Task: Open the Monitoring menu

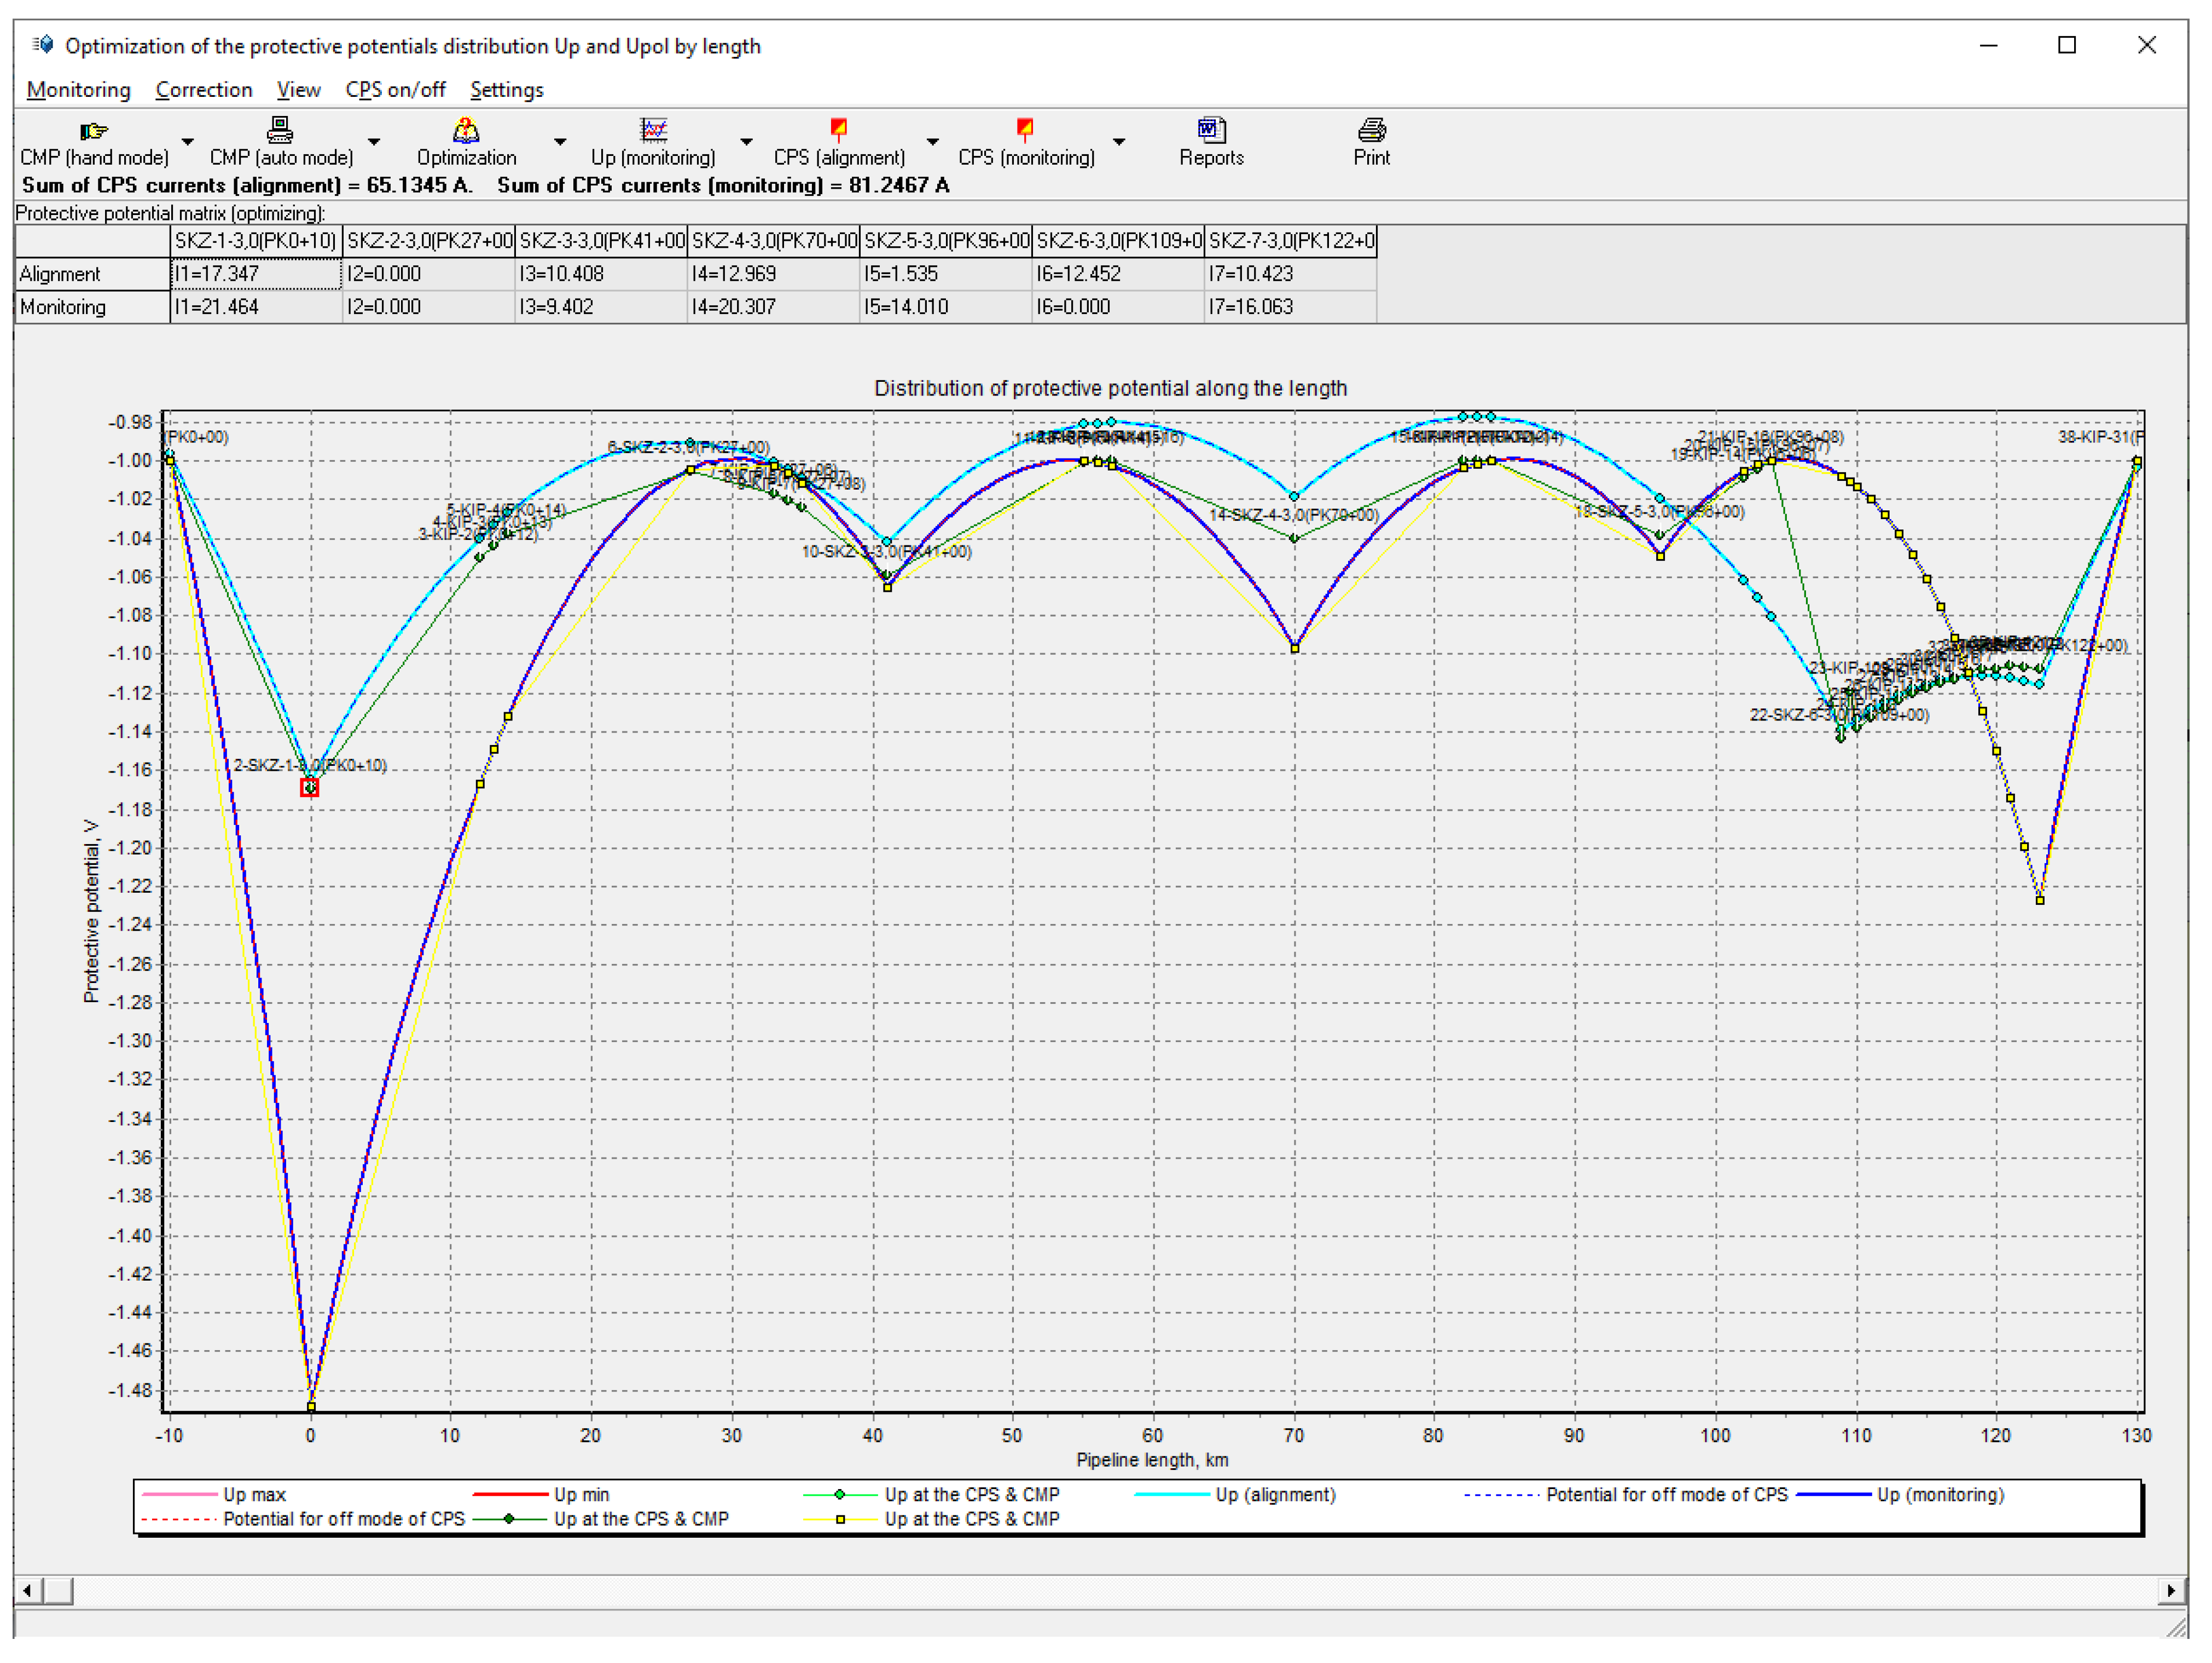Action: coord(78,90)
